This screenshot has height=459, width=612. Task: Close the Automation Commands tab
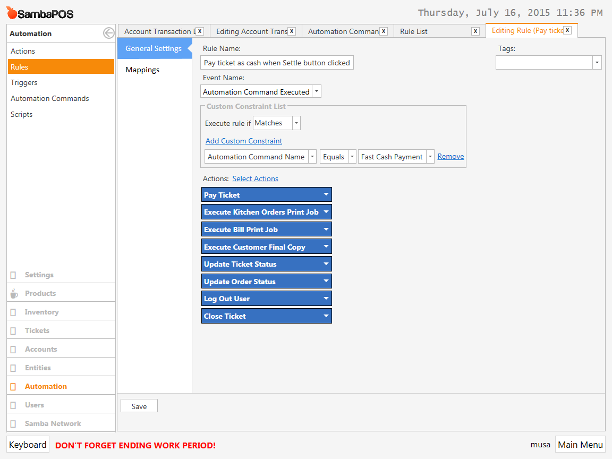pos(384,31)
